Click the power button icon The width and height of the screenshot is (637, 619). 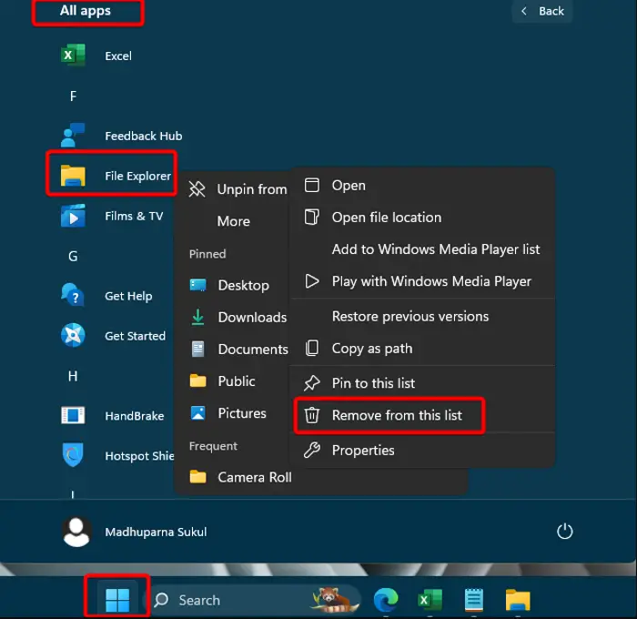click(564, 532)
